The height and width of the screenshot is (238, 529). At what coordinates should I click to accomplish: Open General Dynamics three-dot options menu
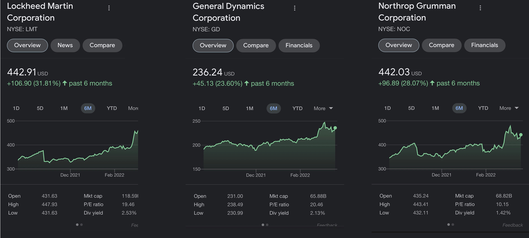coord(295,8)
